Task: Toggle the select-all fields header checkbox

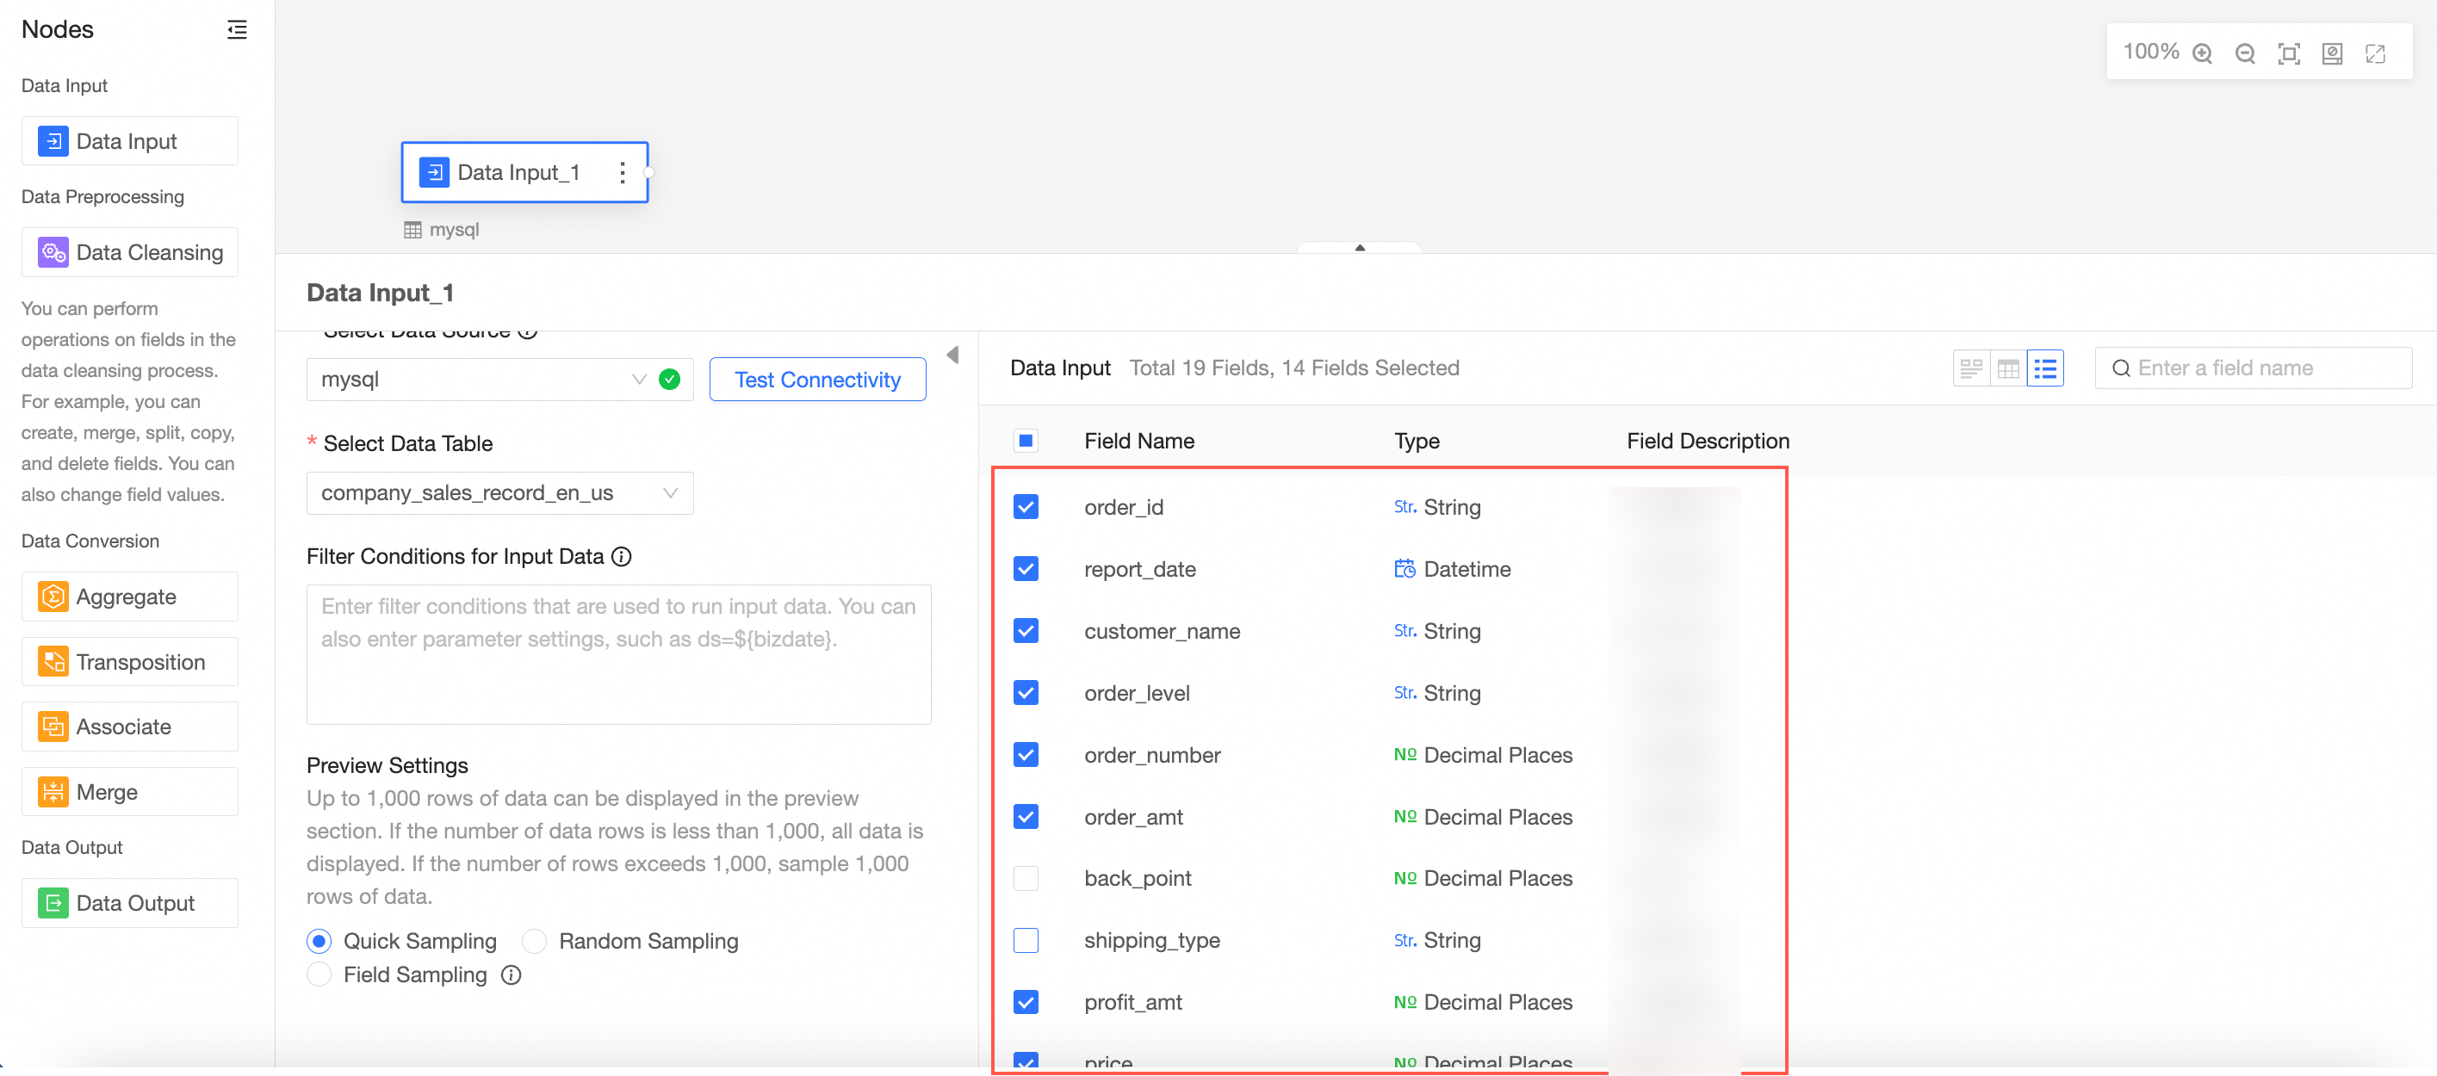Action: point(1026,441)
